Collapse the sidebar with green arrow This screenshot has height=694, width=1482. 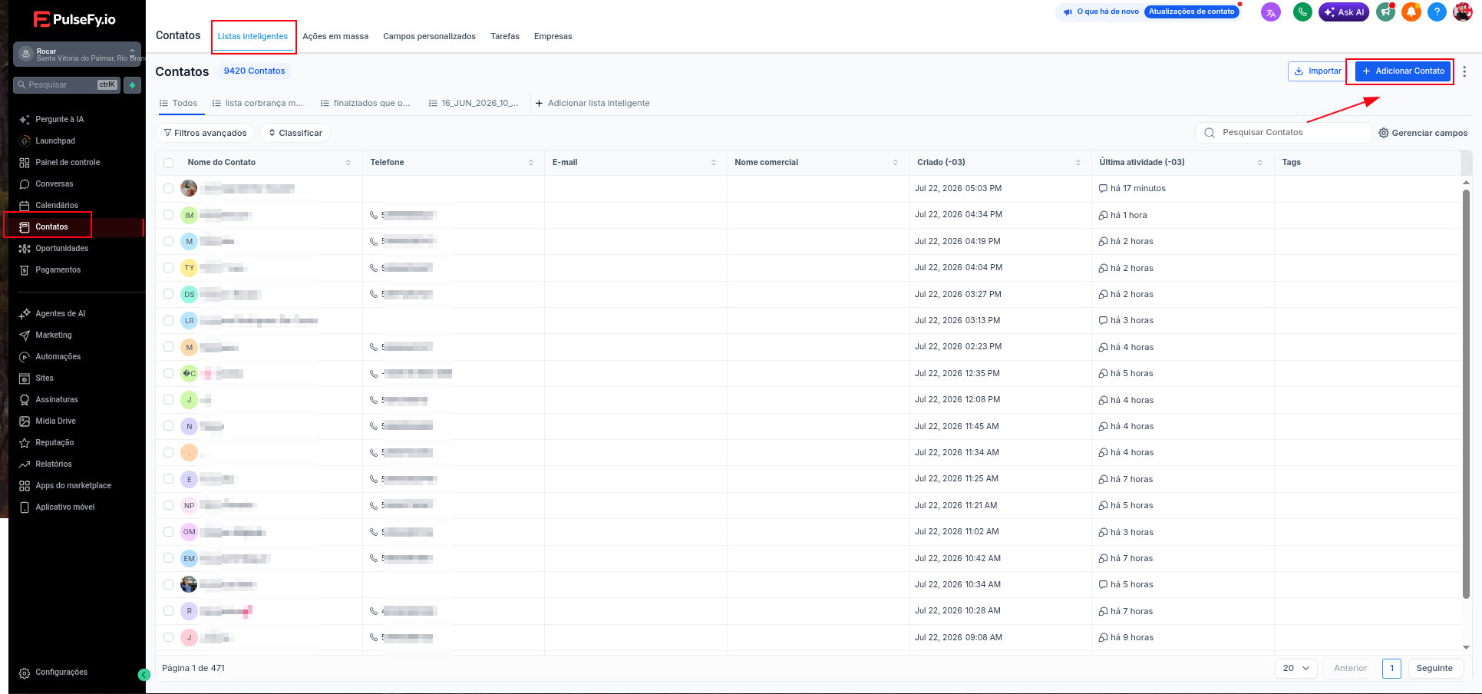[144, 675]
